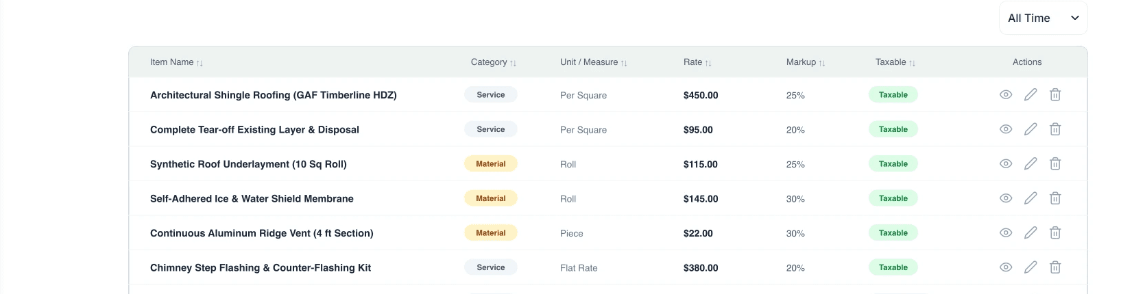View Continuous Aluminum Ridge Vent item
This screenshot has height=294, width=1145.
click(1006, 233)
